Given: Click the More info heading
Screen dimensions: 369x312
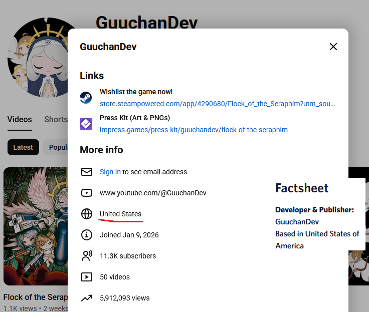Looking at the screenshot, I should 101,150.
